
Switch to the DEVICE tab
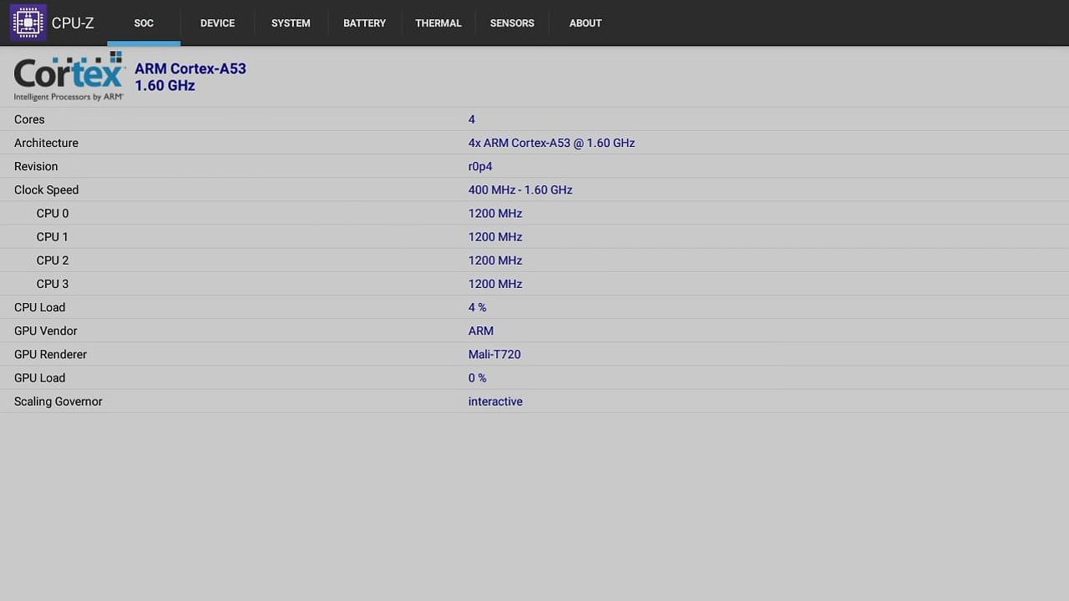[x=217, y=23]
